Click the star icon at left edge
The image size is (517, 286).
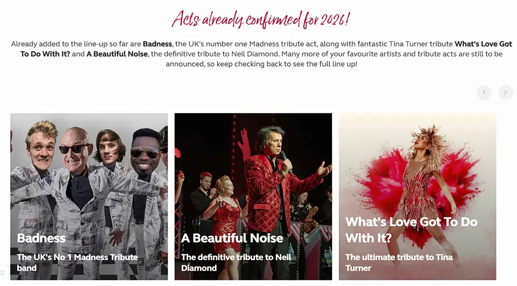click(x=3, y=272)
